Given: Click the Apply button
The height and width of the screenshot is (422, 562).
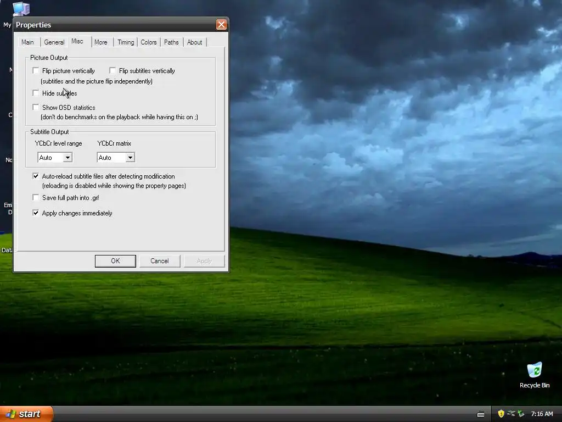Looking at the screenshot, I should click(x=204, y=261).
